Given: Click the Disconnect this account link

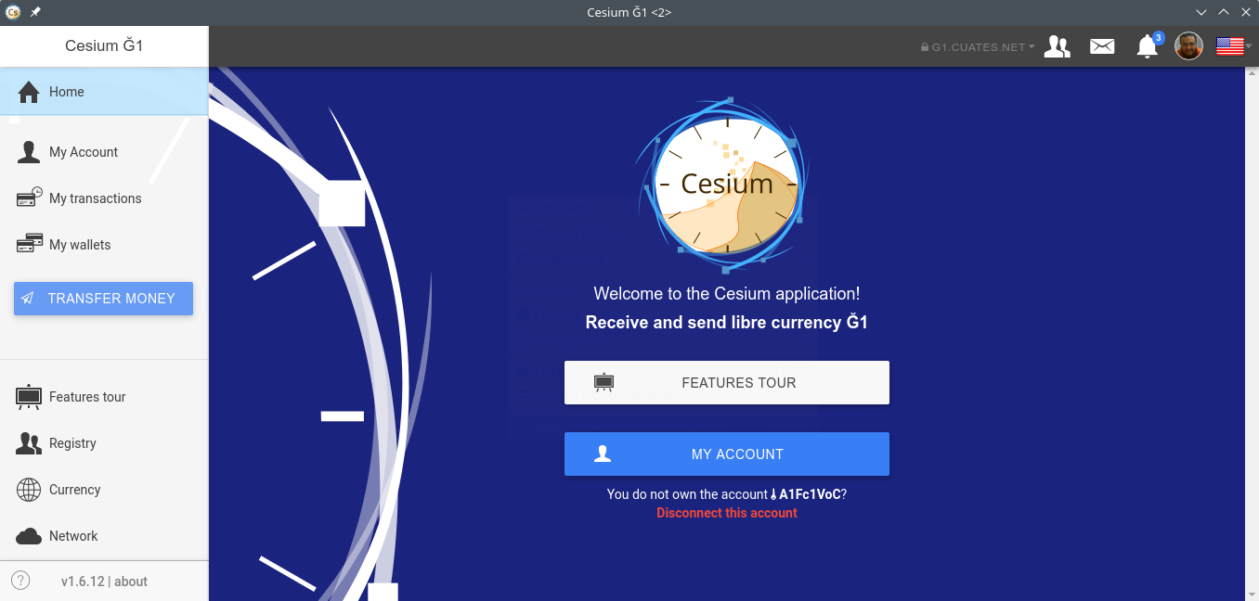Looking at the screenshot, I should (x=727, y=513).
